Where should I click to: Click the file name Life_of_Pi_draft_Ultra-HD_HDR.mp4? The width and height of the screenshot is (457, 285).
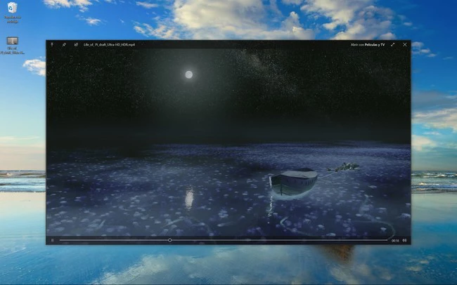[109, 44]
